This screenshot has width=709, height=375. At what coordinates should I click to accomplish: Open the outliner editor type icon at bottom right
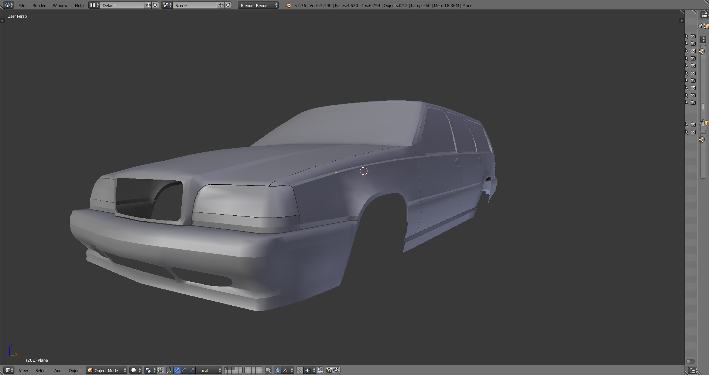point(692,371)
